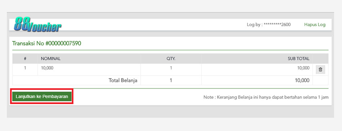This screenshot has width=342, height=131.
Task: Click the Hapus Log link
Action: click(315, 25)
